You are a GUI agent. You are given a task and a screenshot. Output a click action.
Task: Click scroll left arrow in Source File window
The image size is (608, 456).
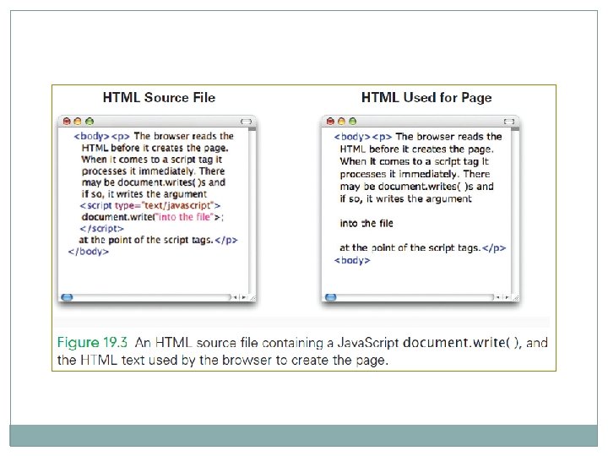point(236,297)
